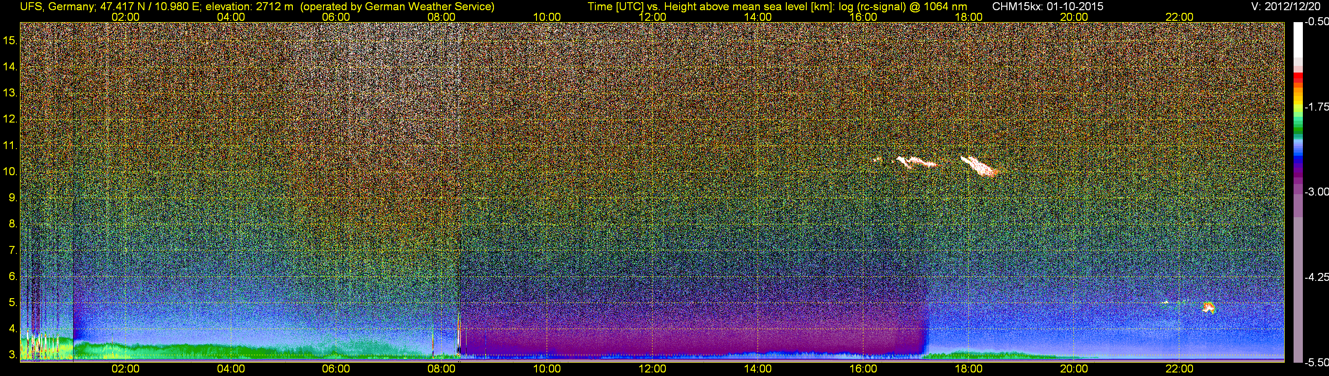Click the 18:00 label on the upper time axis

point(968,17)
